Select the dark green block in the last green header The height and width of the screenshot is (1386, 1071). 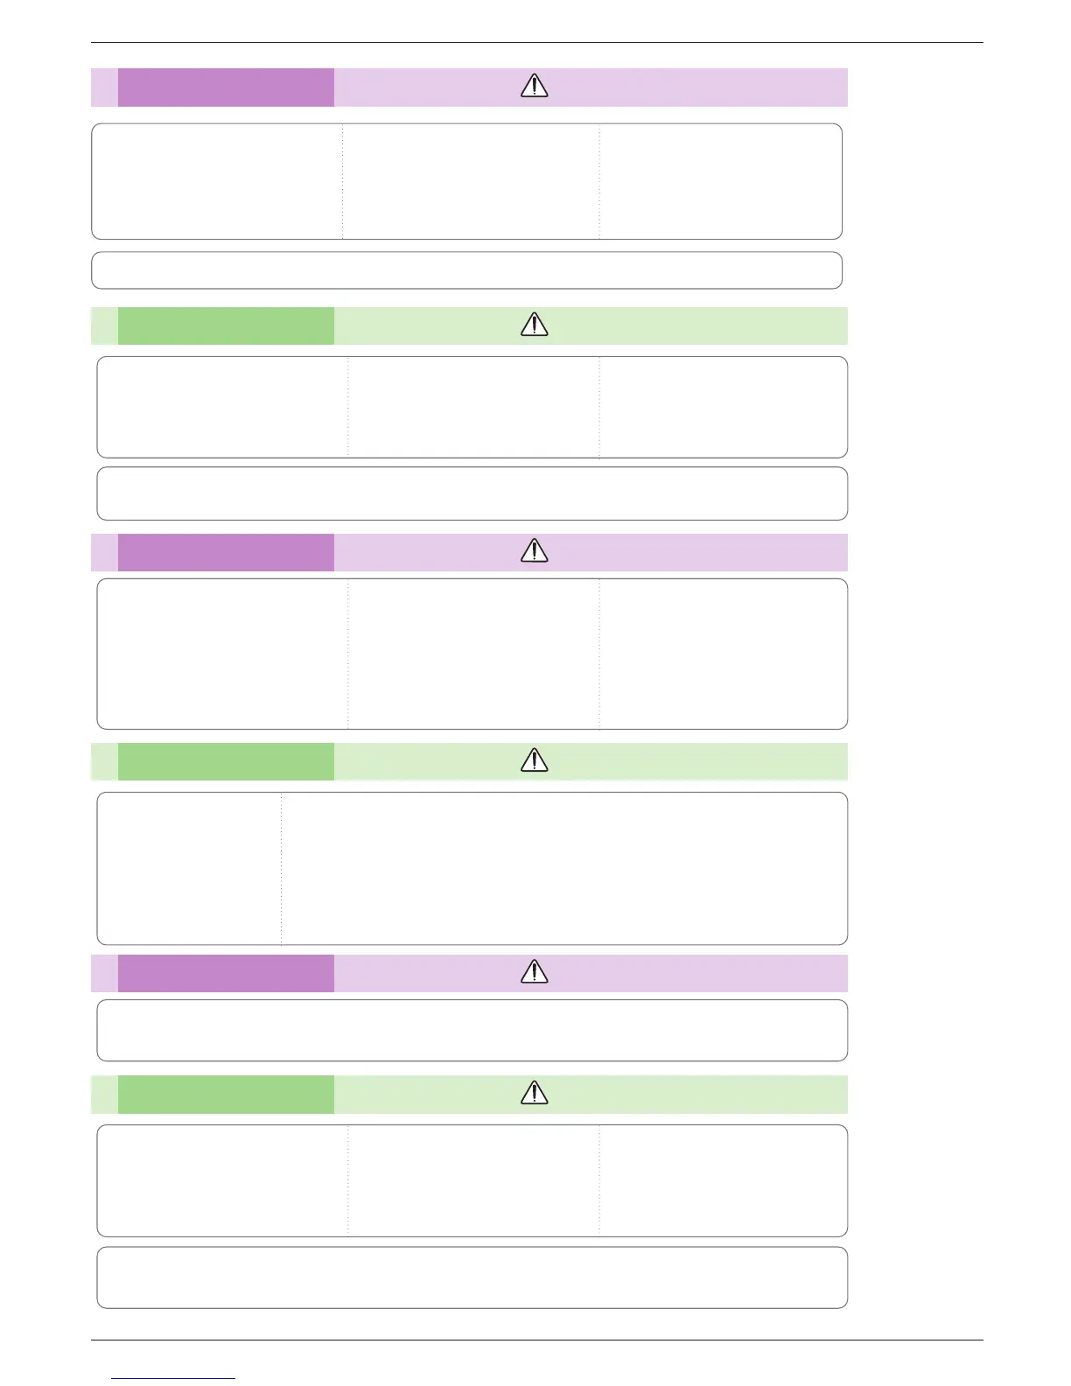coord(226,1094)
